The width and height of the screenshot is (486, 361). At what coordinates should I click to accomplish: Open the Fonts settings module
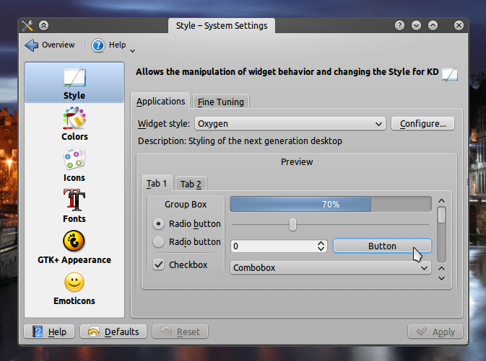click(x=74, y=205)
